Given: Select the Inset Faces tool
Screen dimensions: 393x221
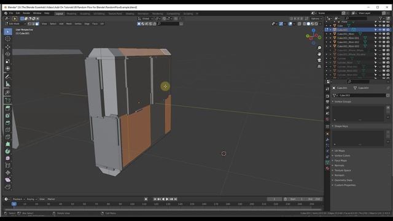Looking at the screenshot, I should (x=8, y=115).
